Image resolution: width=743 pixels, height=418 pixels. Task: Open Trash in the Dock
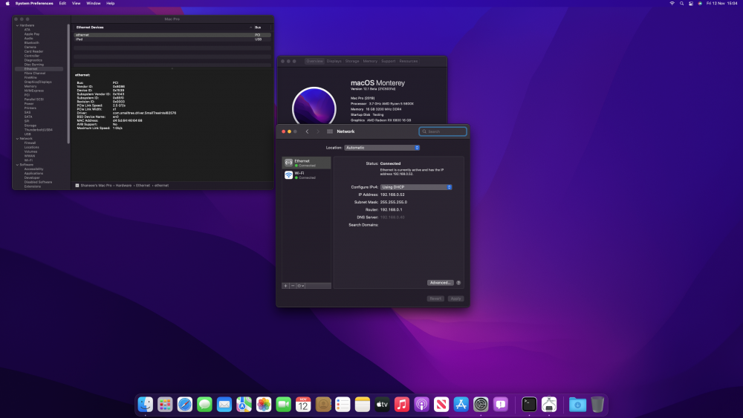(x=597, y=405)
